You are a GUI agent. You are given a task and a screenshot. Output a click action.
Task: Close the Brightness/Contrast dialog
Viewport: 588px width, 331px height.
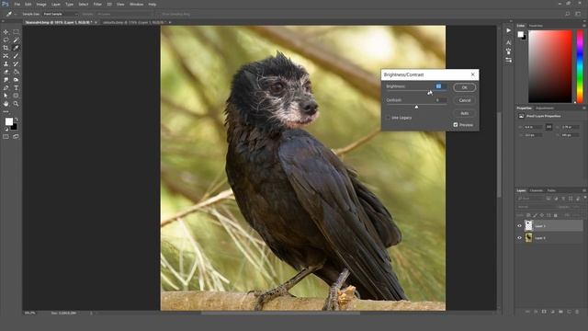tap(472, 74)
